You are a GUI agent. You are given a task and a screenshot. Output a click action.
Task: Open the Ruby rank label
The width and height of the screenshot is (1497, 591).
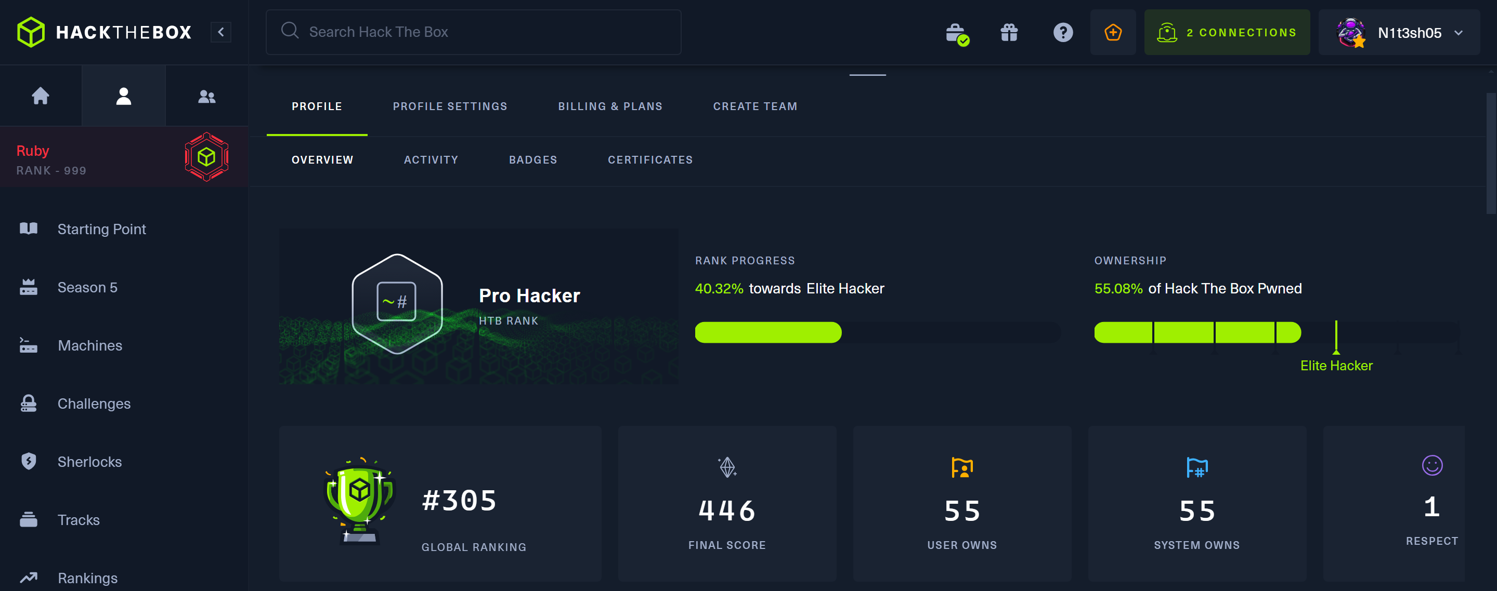pyautogui.click(x=33, y=151)
